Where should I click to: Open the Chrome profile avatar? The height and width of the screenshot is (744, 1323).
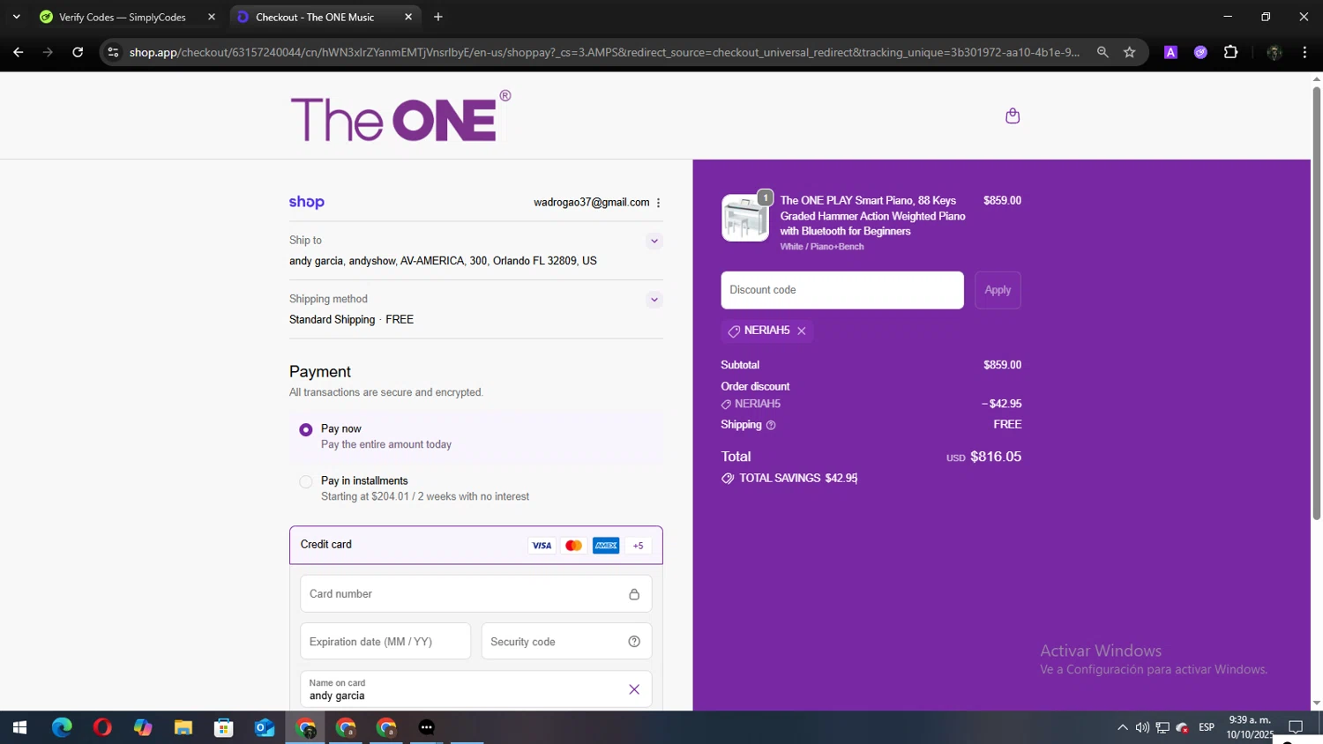(x=1274, y=52)
